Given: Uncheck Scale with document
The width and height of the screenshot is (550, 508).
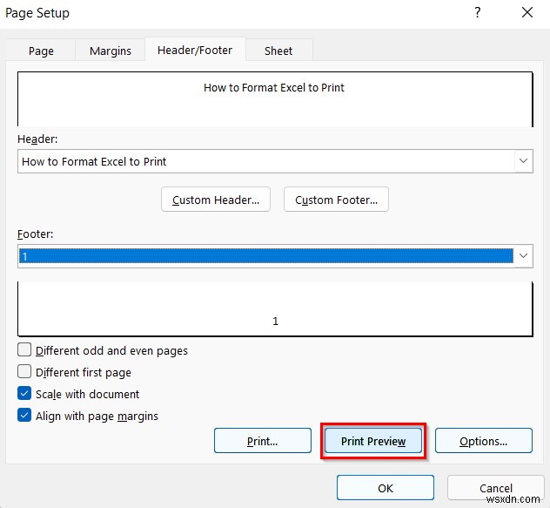Looking at the screenshot, I should pyautogui.click(x=24, y=394).
